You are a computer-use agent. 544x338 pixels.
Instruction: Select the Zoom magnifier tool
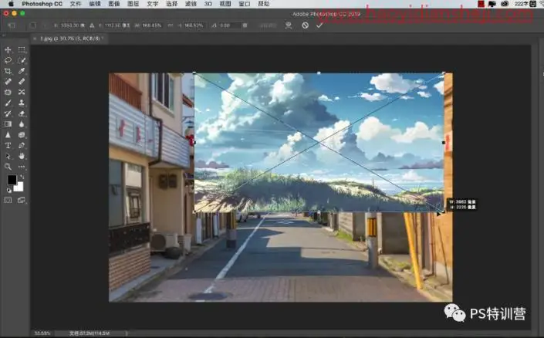[8, 167]
